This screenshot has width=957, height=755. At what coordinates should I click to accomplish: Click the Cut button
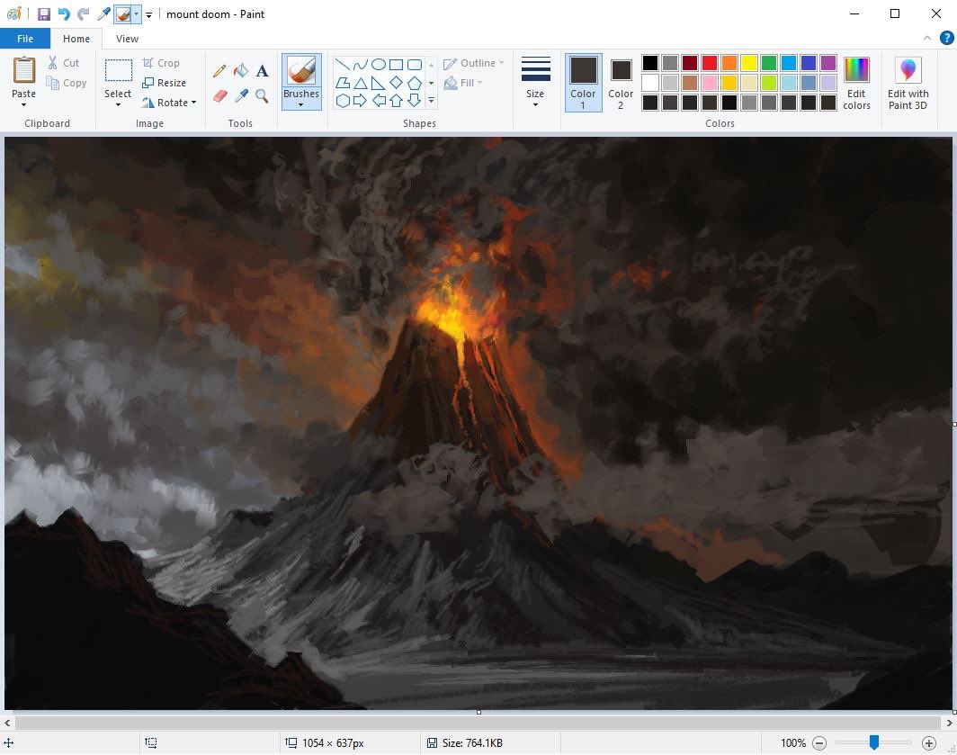64,63
